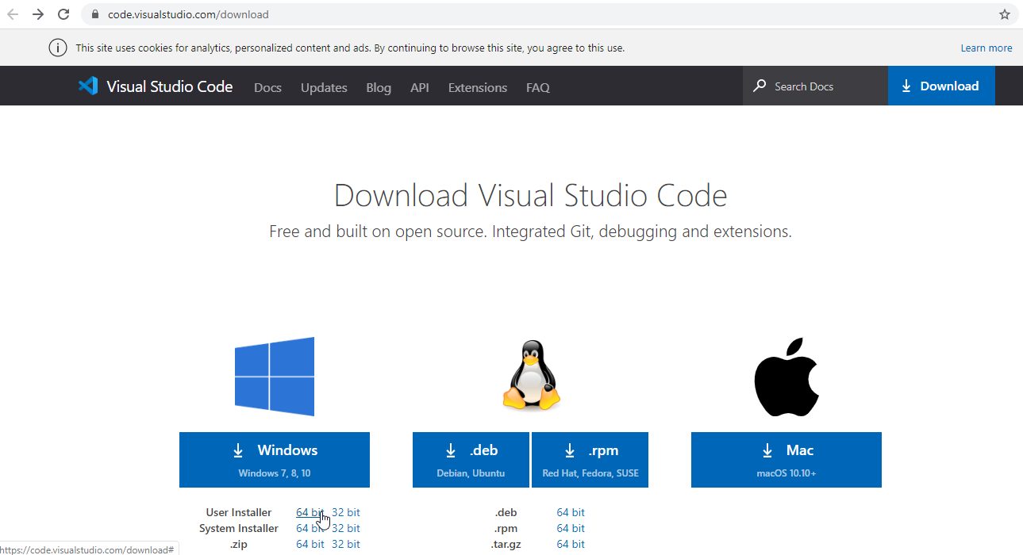This screenshot has height=555, width=1023.
Task: Open the Updates page
Action: click(324, 87)
